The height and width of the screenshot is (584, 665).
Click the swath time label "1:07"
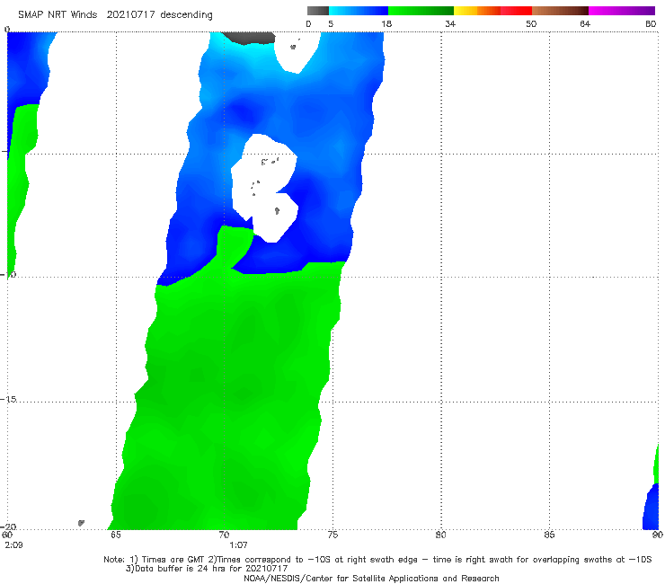coord(238,545)
